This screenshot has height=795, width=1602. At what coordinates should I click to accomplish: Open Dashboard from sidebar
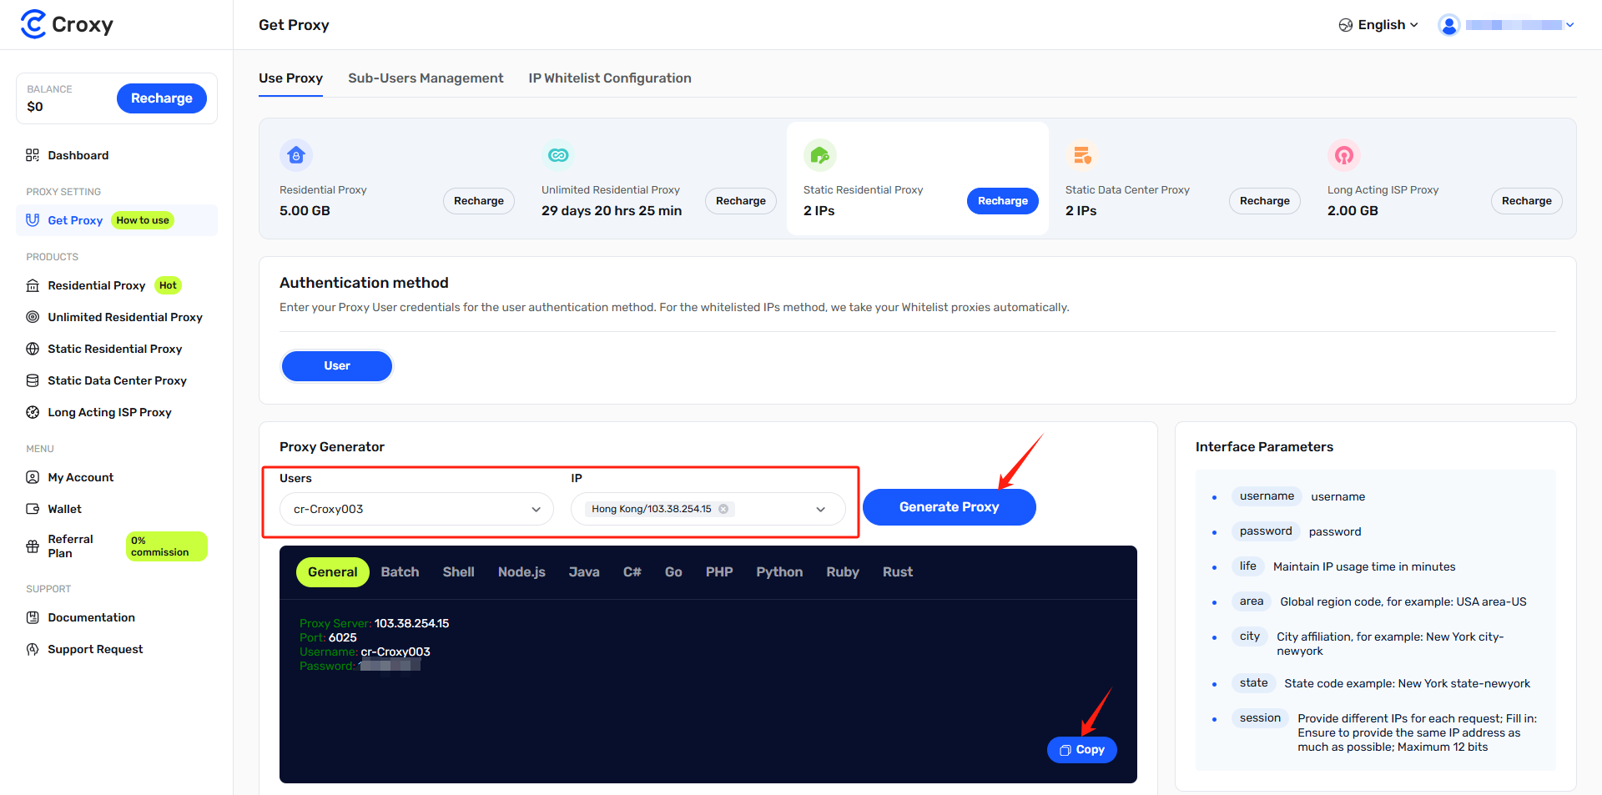point(78,155)
